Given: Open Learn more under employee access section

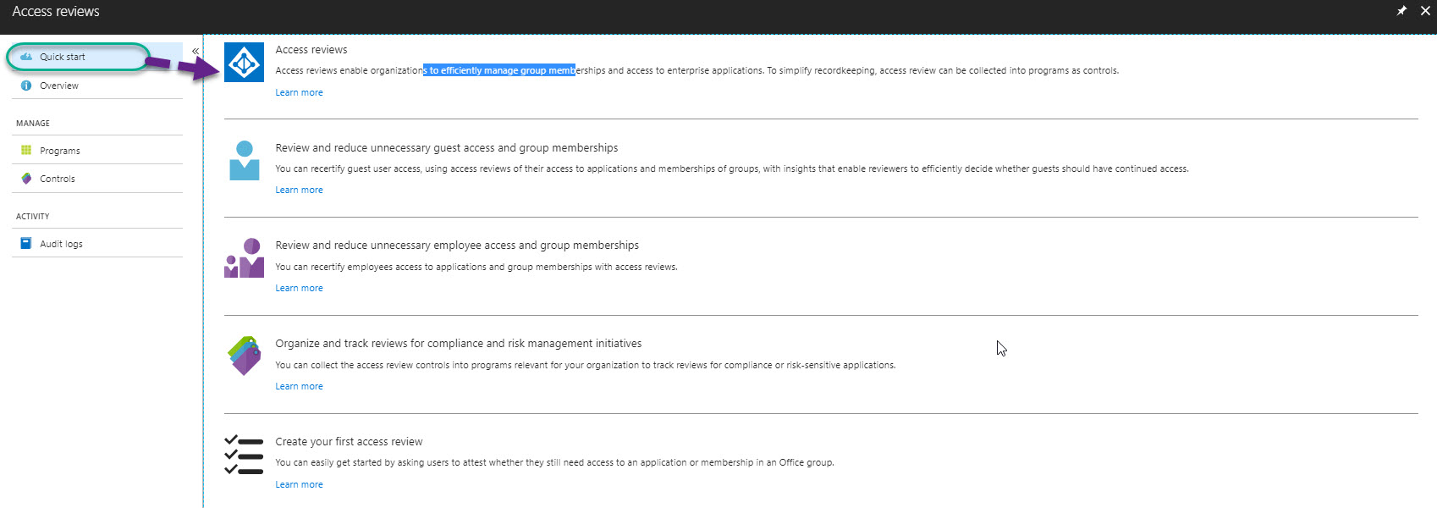Looking at the screenshot, I should 299,288.
